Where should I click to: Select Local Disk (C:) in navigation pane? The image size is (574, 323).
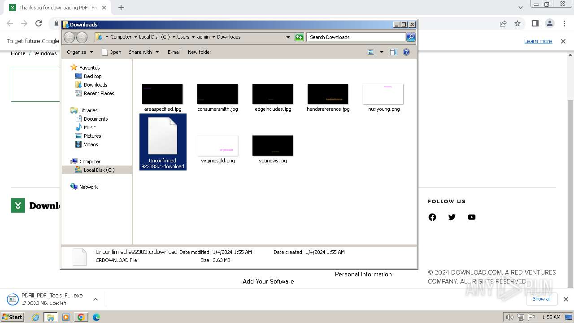pyautogui.click(x=99, y=170)
